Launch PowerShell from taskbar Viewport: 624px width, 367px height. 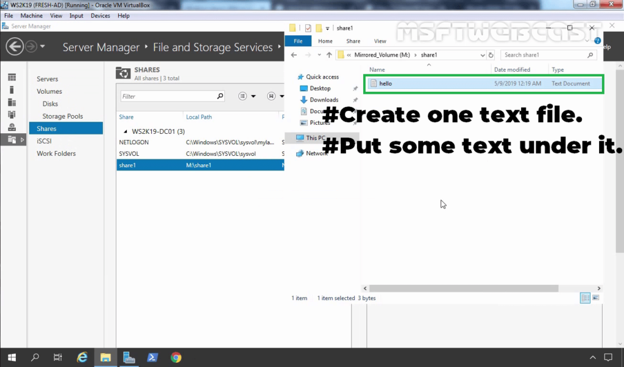coord(152,357)
